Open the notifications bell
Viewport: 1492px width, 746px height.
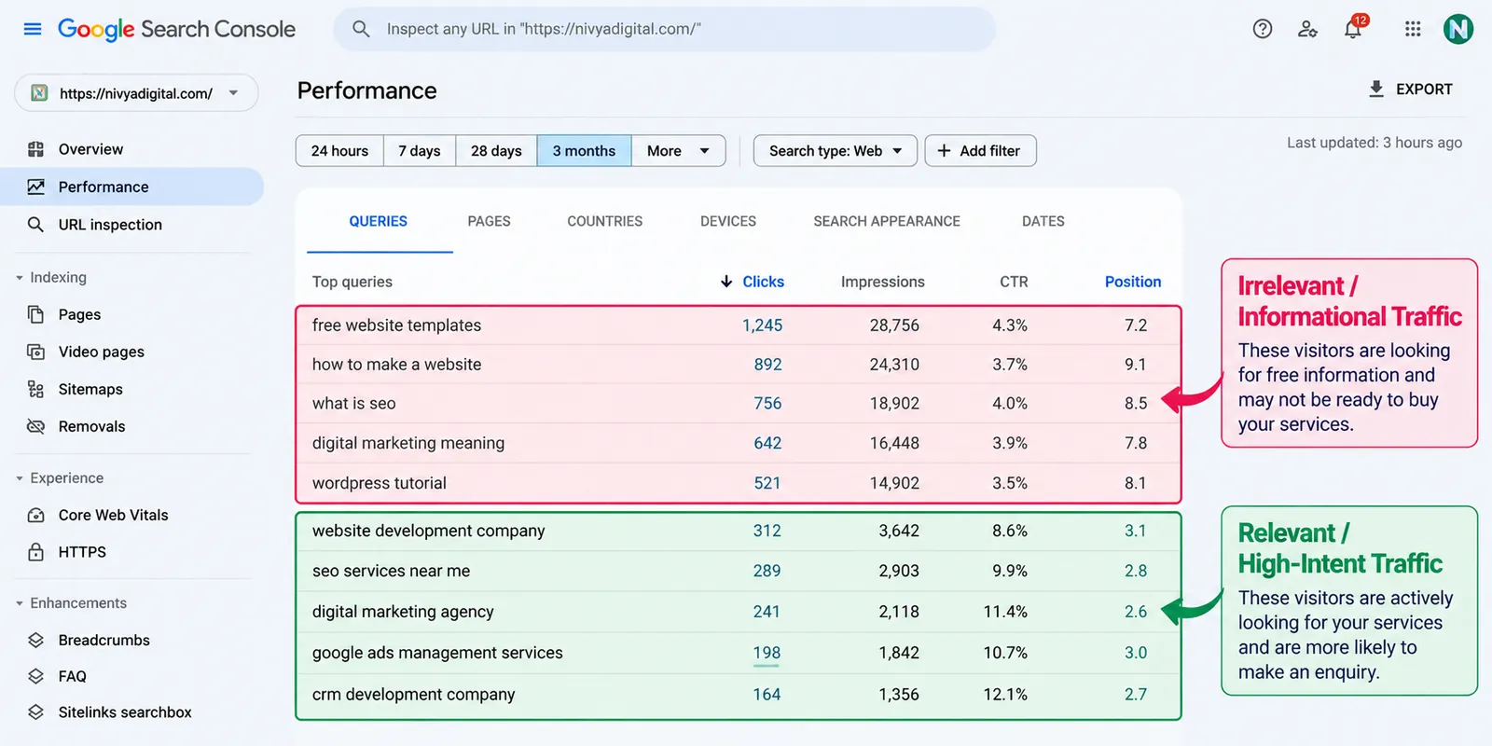click(x=1353, y=29)
